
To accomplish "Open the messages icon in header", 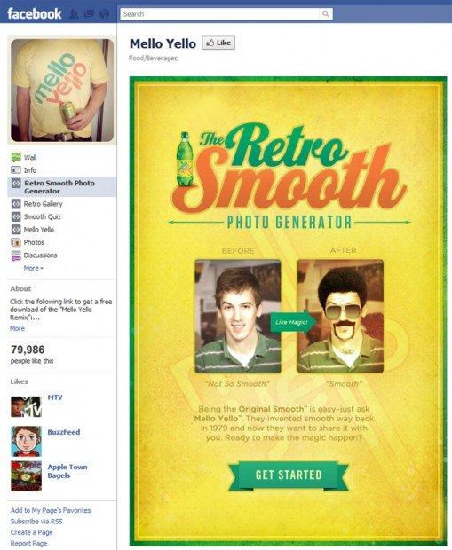I will (x=90, y=14).
